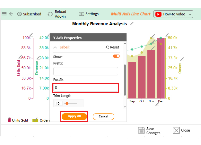The width and height of the screenshot is (201, 145).
Task: Click the Reload Add-in icon
Action: point(50,14)
